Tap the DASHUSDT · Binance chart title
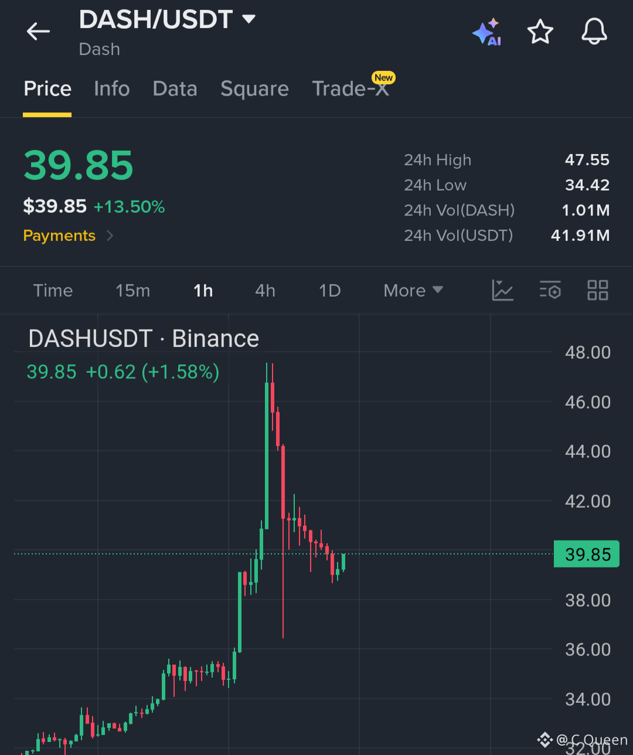 tap(144, 339)
